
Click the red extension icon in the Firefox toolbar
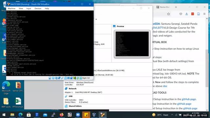[193, 14]
